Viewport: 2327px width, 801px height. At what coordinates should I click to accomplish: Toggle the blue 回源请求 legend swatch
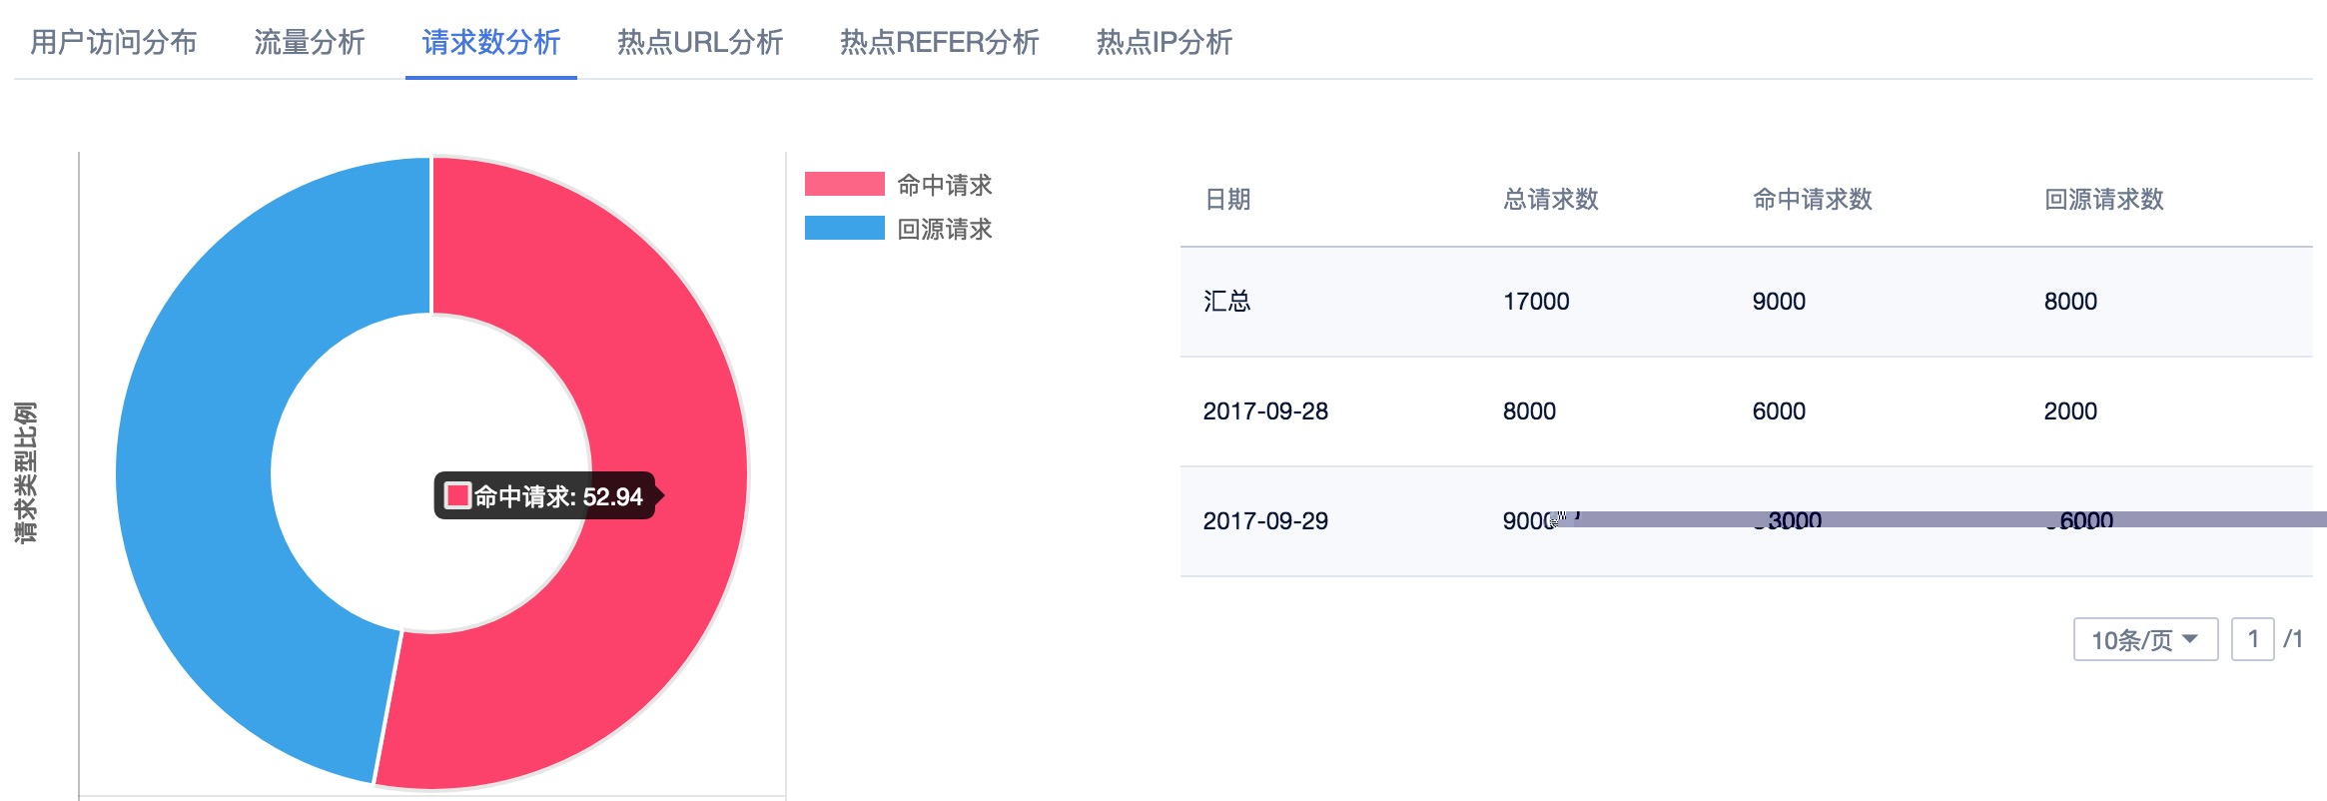click(x=844, y=228)
